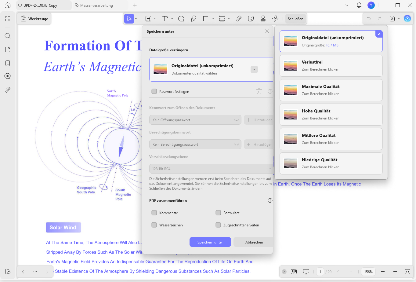Expand the highlight tool dropdown arrow
The image size is (416, 282).
click(155, 19)
